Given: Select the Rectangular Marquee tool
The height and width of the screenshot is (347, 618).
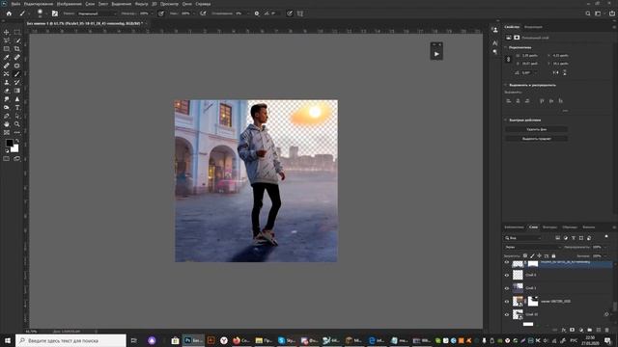Looking at the screenshot, I should coord(17,32).
